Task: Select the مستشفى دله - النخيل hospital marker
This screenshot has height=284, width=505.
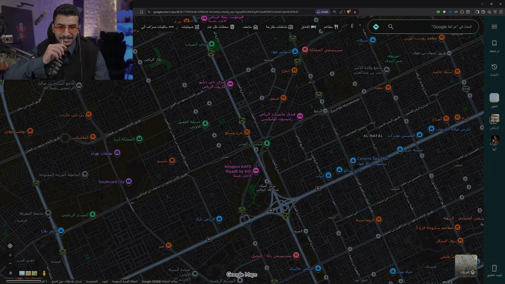Action: (x=296, y=256)
